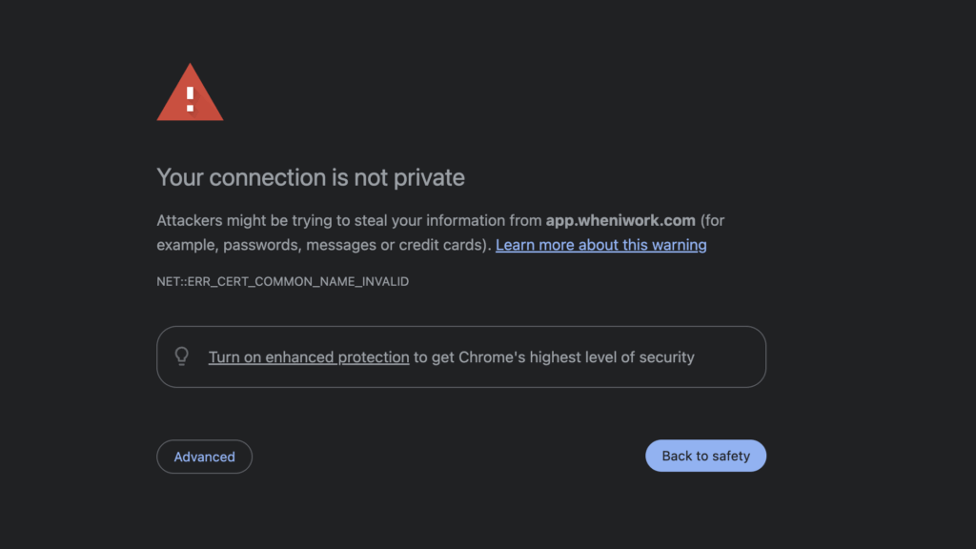Click Turn on enhanced protection link

[x=309, y=357]
